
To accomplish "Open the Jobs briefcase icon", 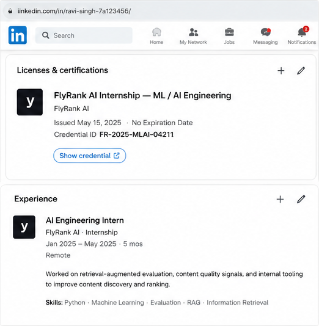I will point(229,32).
